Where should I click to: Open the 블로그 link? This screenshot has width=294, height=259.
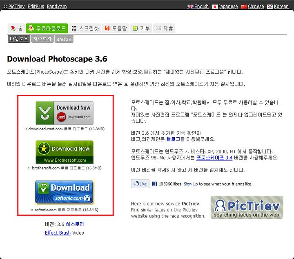pos(173,139)
